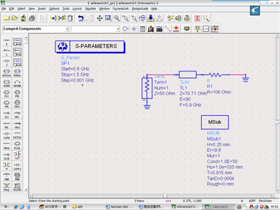Select the MSub substrate block
Screen dimensions: 280x210
coord(215,122)
